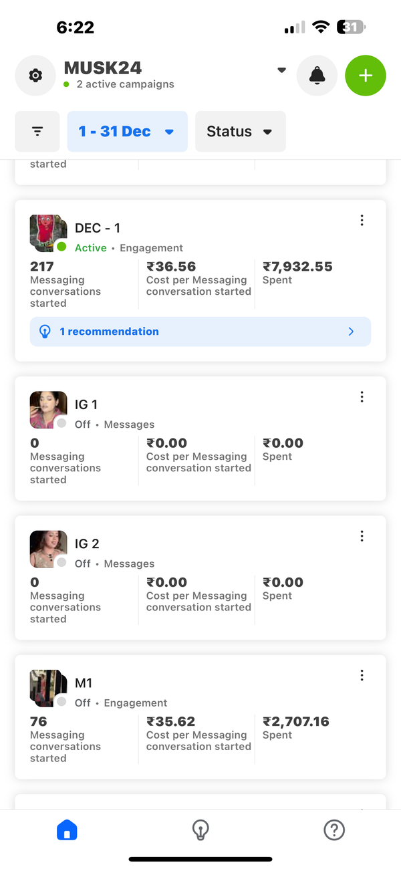
Task: Expand the MUSK24 account switcher arrow
Action: pyautogui.click(x=281, y=70)
